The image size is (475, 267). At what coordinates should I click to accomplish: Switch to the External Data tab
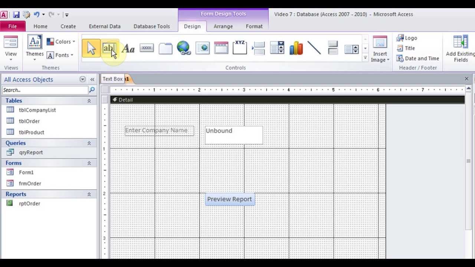click(105, 26)
